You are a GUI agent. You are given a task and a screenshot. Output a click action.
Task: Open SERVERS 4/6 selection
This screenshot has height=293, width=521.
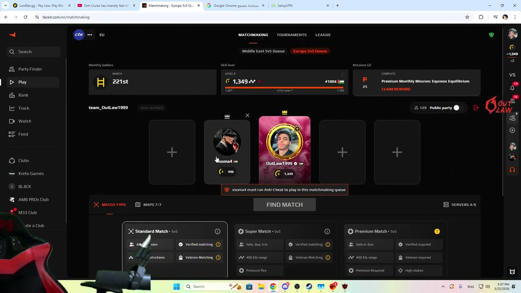(x=460, y=205)
